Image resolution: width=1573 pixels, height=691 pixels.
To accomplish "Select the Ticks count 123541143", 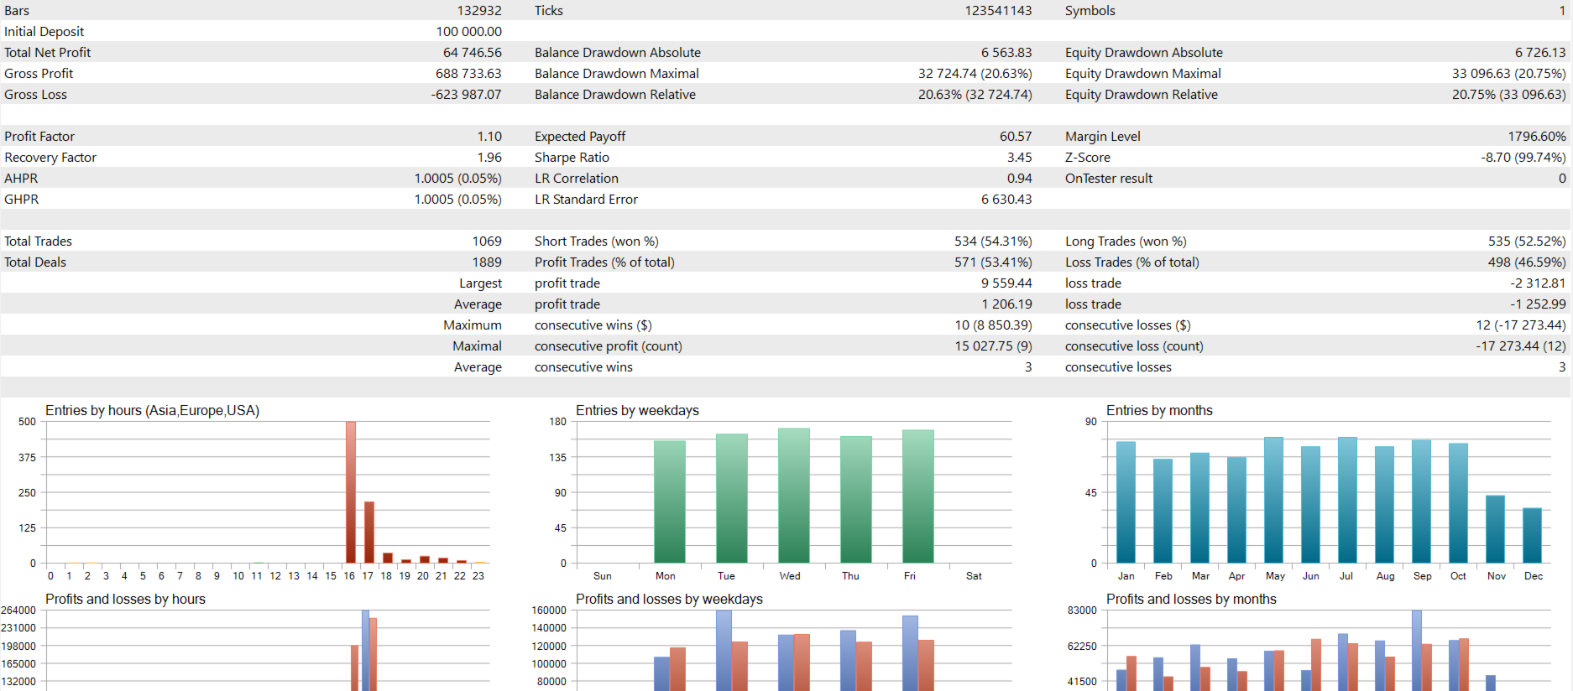I will tap(998, 10).
